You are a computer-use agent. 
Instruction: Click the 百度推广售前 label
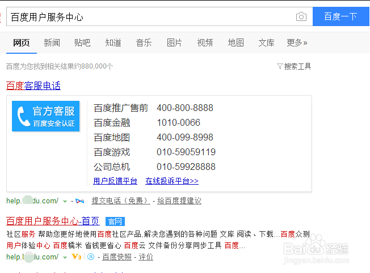(x=121, y=108)
